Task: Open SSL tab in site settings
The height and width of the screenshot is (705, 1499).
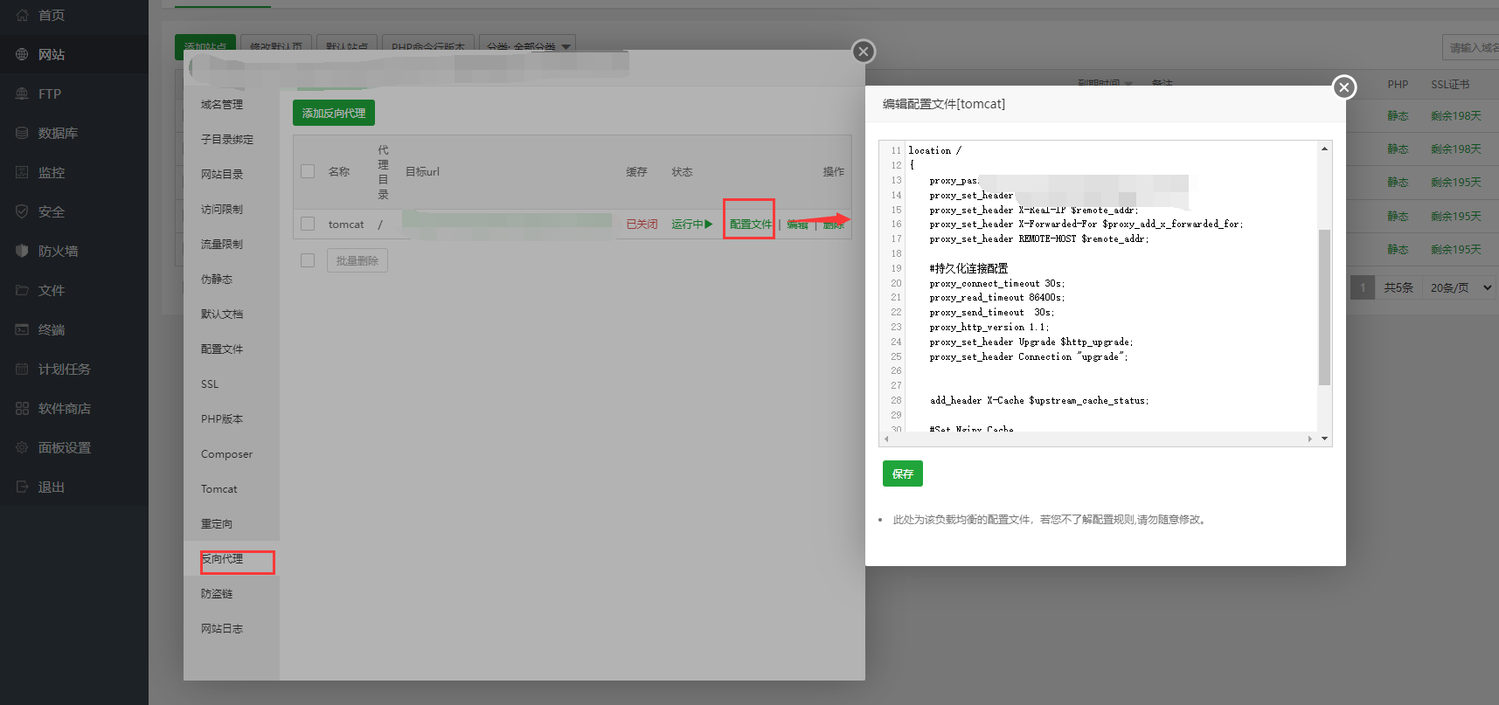Action: point(210,384)
